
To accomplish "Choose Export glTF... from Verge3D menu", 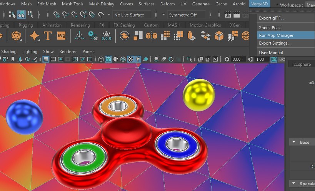I will (286, 18).
